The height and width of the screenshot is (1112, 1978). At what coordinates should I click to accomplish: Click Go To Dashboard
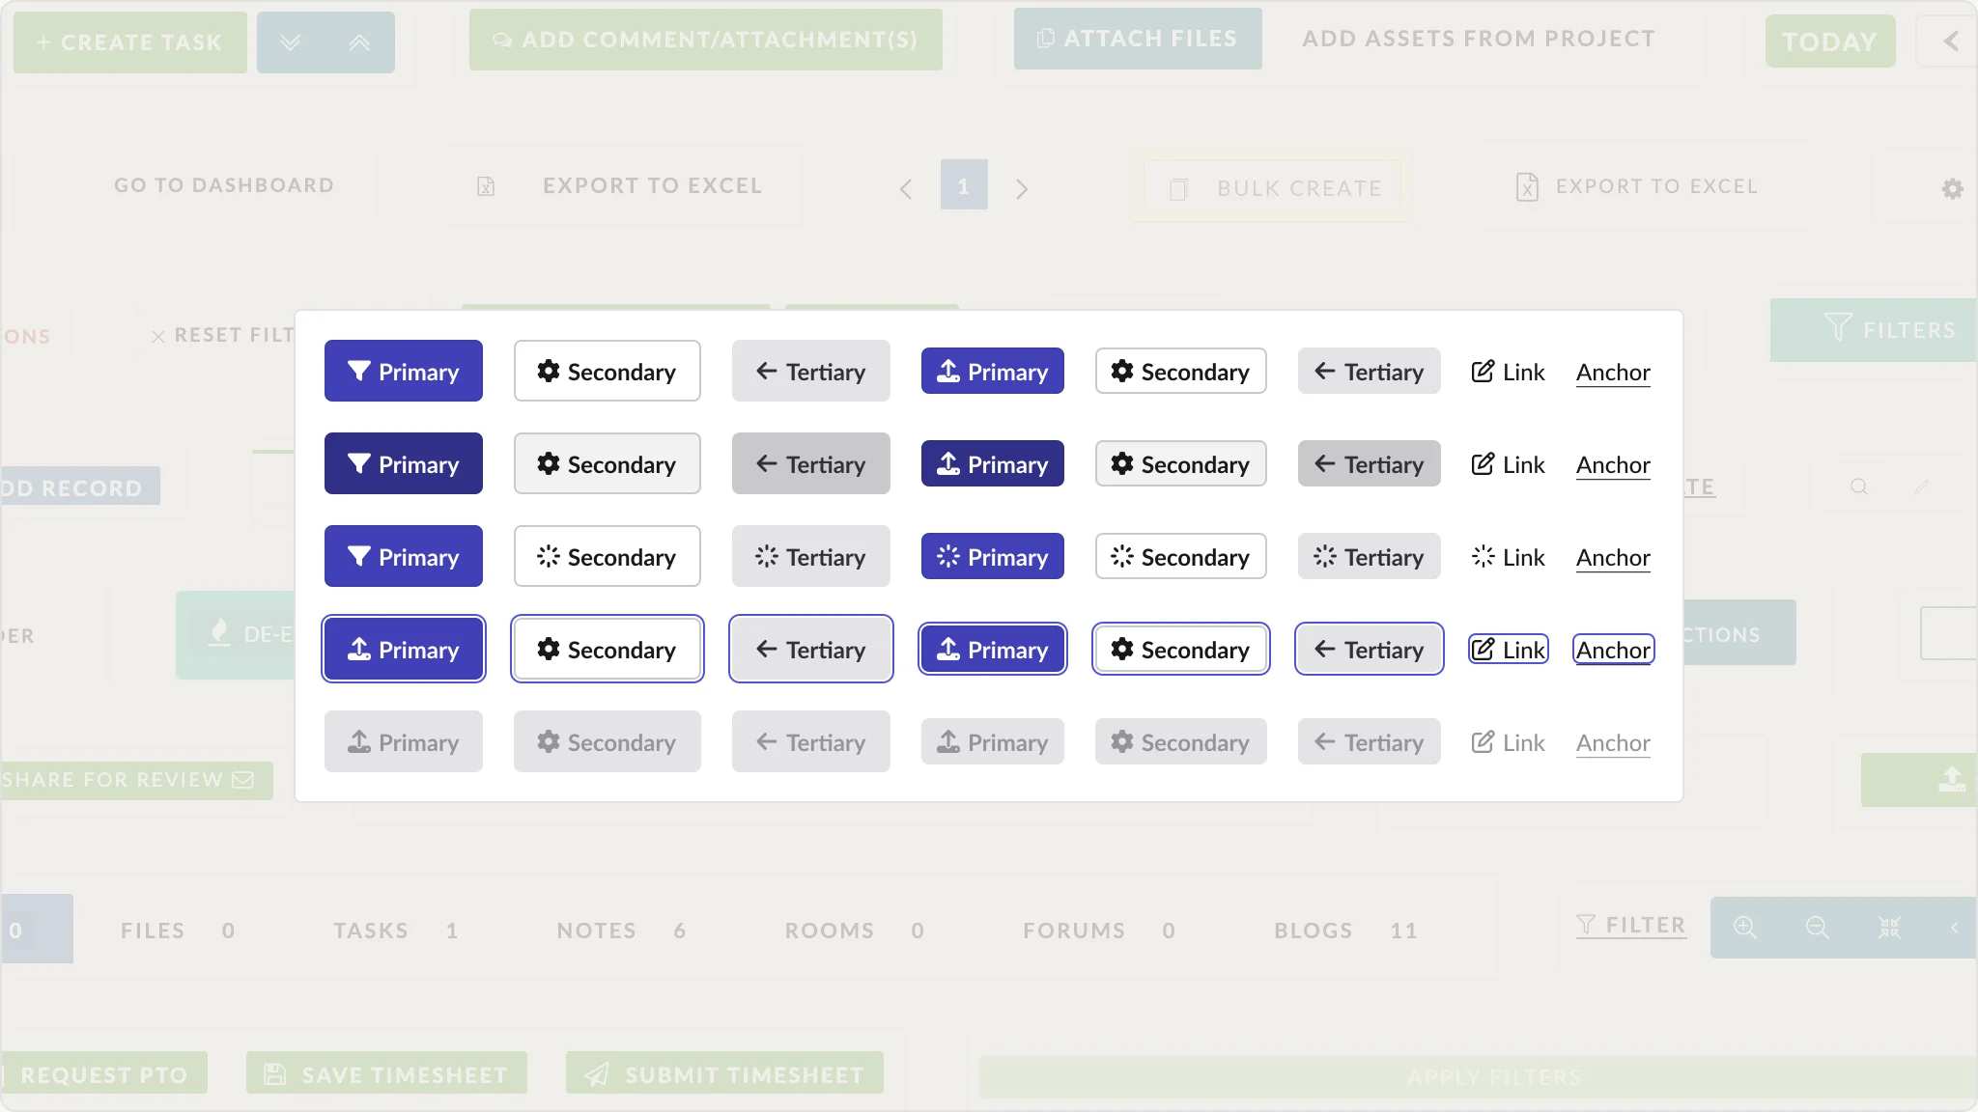(224, 185)
